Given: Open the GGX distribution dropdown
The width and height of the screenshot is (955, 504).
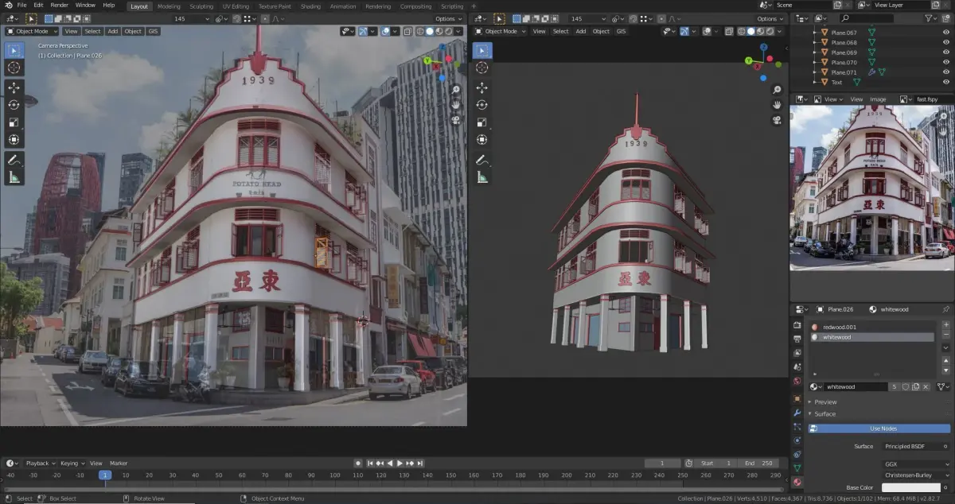Looking at the screenshot, I should pos(915,463).
